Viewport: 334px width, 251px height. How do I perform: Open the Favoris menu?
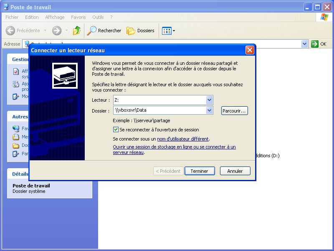(78, 17)
